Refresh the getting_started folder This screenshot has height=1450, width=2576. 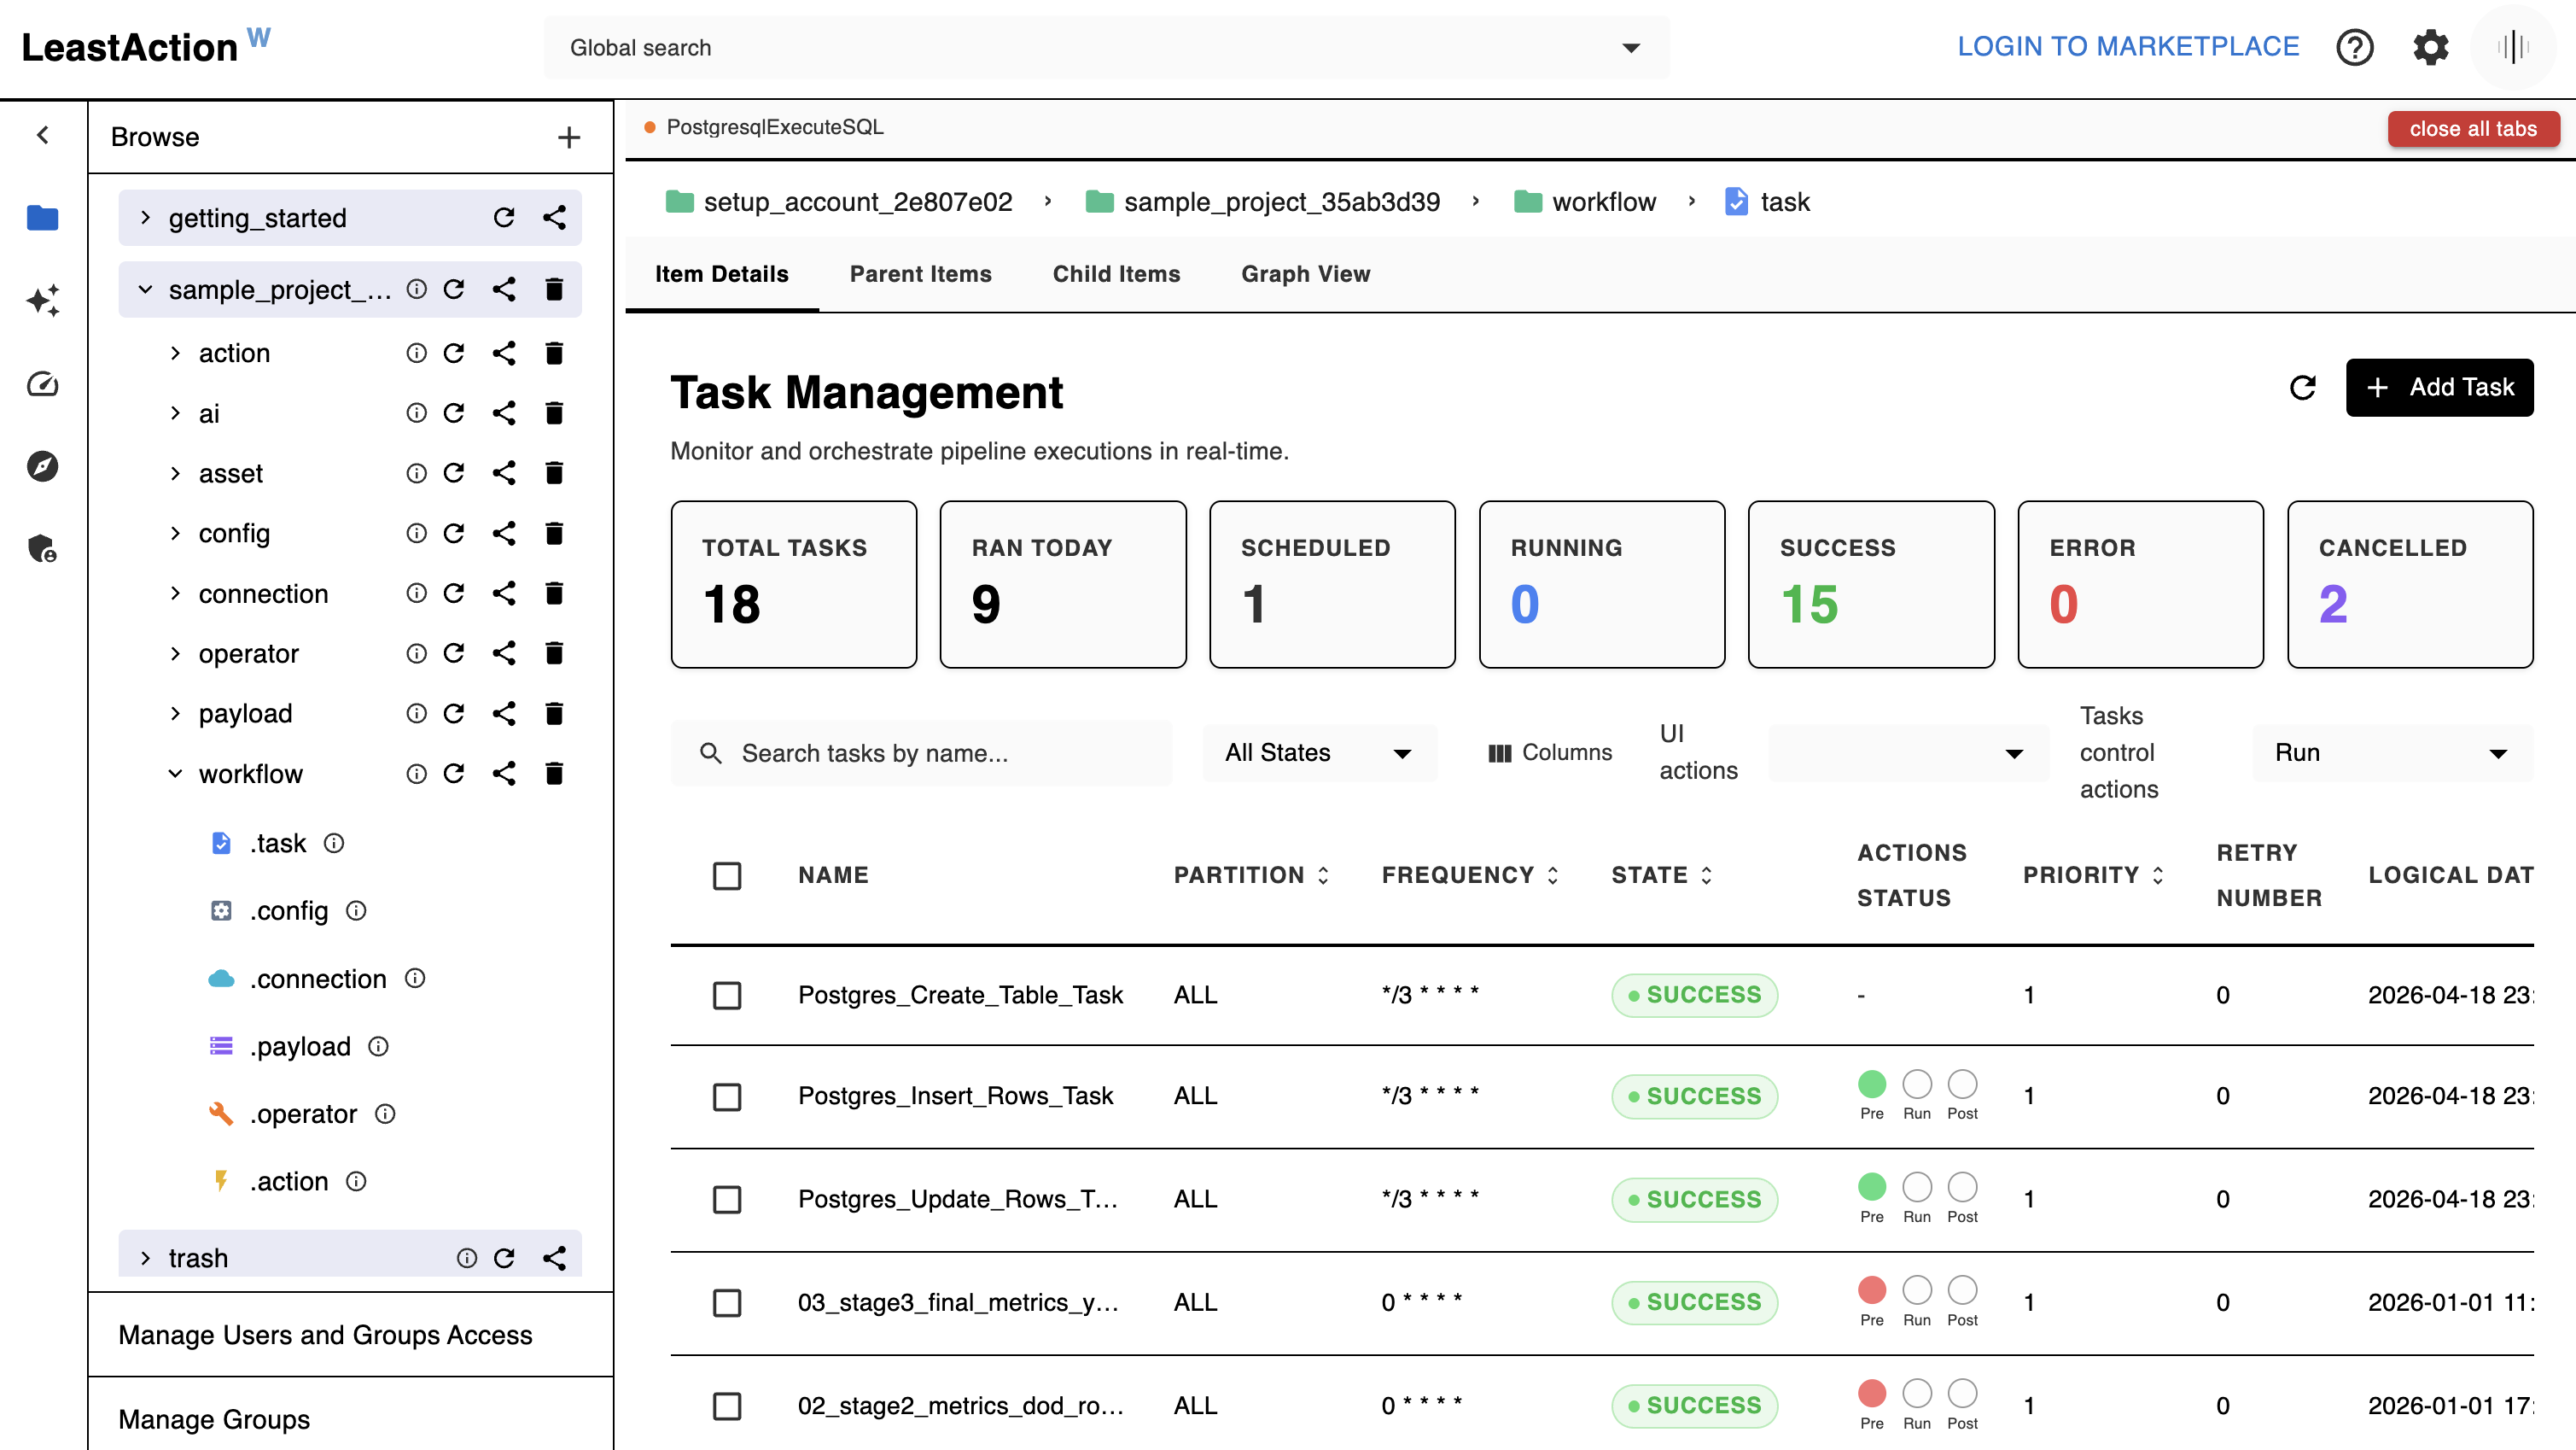click(x=504, y=217)
